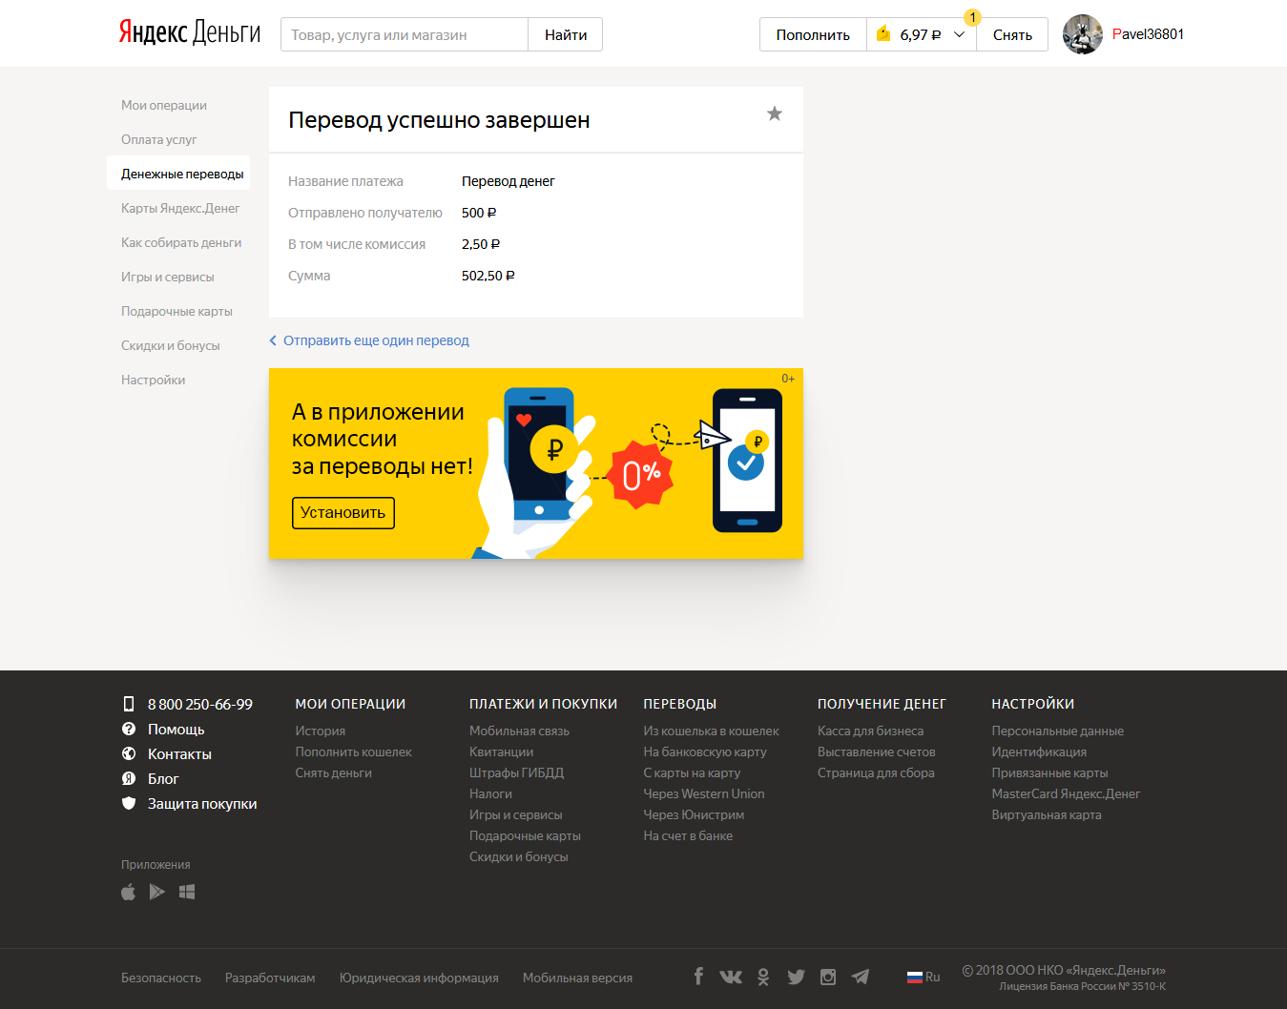This screenshot has height=1009, width=1287.
Task: Click the shield Защита покупки icon
Action: (129, 803)
